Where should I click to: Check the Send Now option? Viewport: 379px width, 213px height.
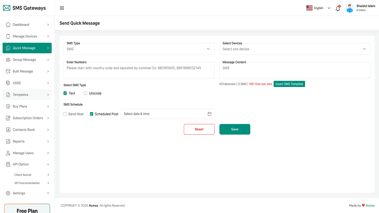(65, 114)
